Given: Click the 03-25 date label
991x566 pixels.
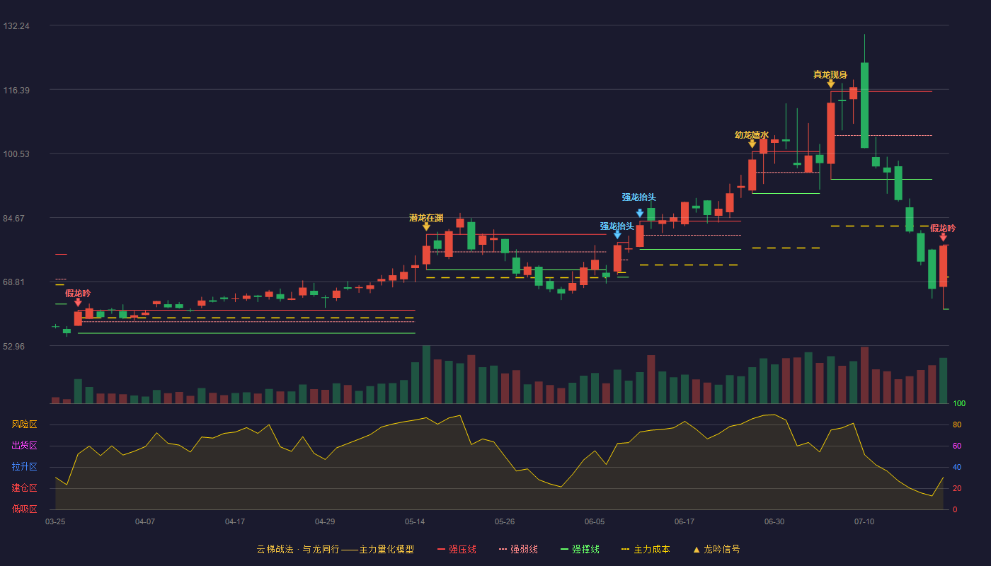Looking at the screenshot, I should [55, 521].
